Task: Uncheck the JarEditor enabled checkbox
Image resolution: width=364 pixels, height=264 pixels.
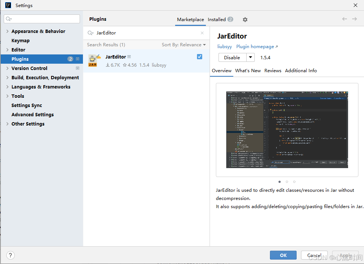Action: (200, 57)
